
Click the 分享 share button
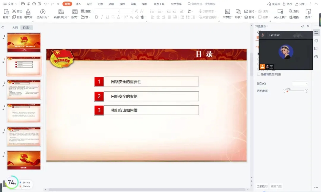click(x=300, y=4)
